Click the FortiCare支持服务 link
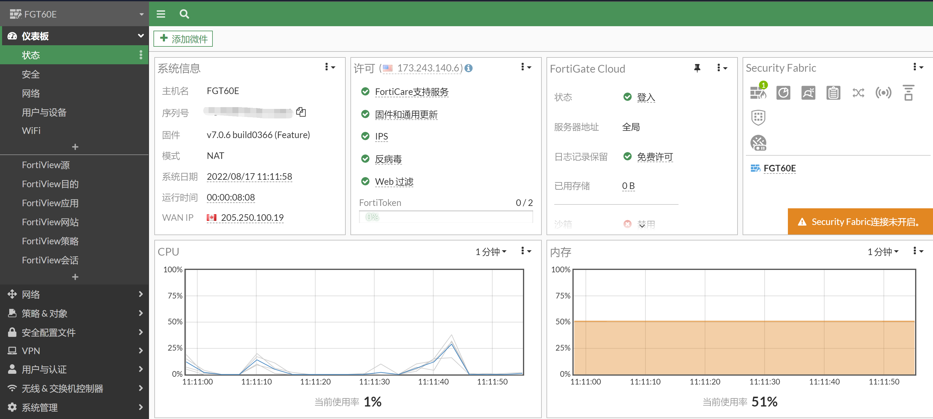Image resolution: width=933 pixels, height=419 pixels. 412,92
